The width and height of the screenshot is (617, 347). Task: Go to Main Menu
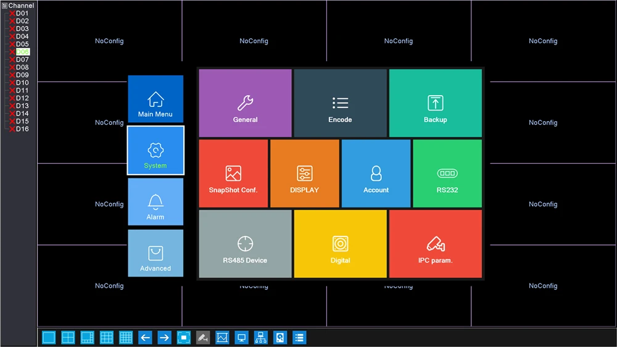coord(155,99)
